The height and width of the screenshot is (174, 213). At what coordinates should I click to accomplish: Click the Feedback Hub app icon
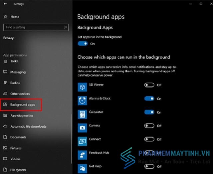pos(82,155)
